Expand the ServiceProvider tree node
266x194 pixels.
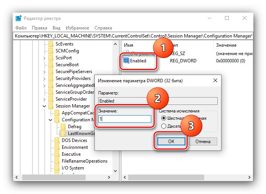(45, 99)
